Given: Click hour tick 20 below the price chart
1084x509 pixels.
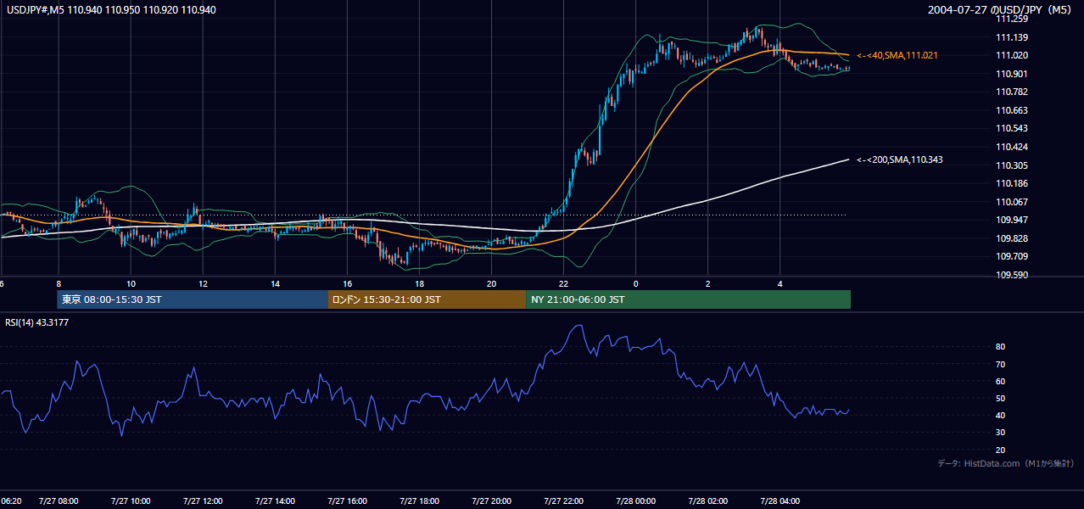Looking at the screenshot, I should [492, 283].
